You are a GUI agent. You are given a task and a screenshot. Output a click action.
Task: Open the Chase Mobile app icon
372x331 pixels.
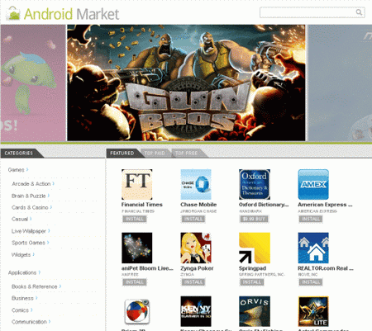tap(196, 184)
